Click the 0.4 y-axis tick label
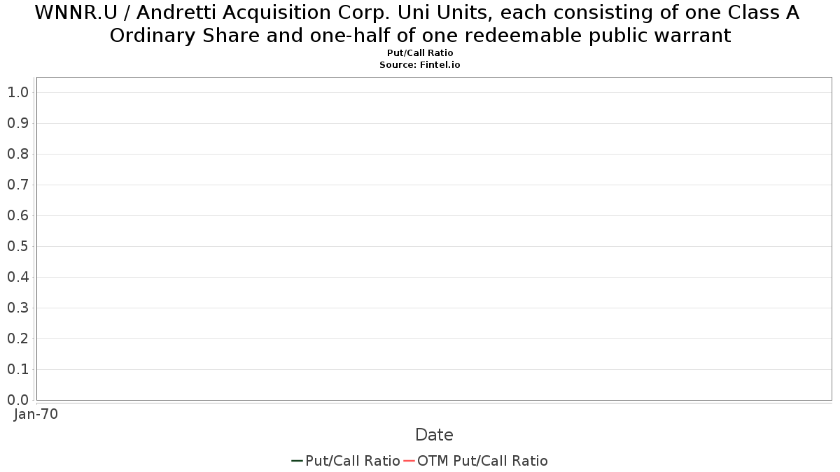This screenshot has width=840, height=472. click(17, 277)
